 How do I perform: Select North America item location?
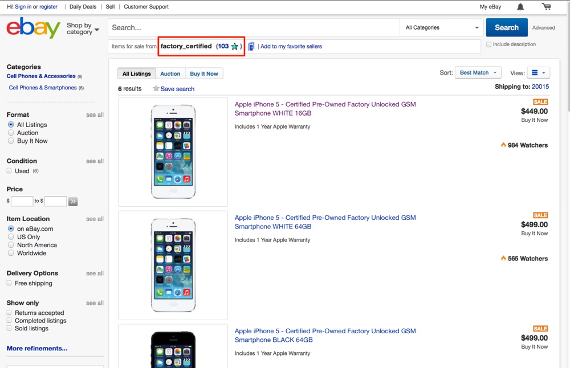point(11,245)
